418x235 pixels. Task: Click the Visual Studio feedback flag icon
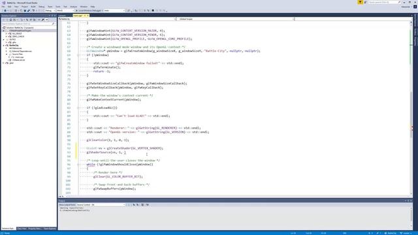click(360, 2)
